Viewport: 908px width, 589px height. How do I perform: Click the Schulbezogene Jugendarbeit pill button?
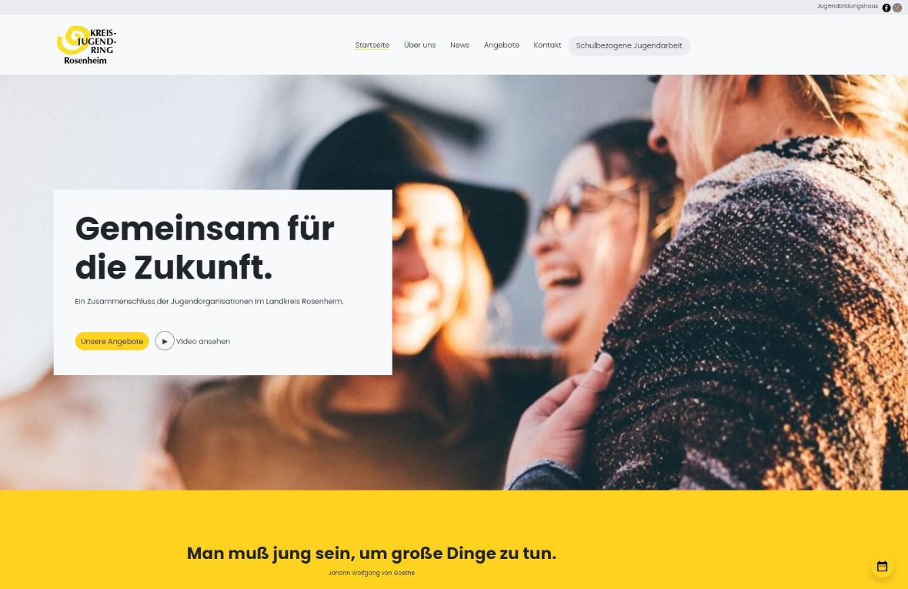coord(629,45)
